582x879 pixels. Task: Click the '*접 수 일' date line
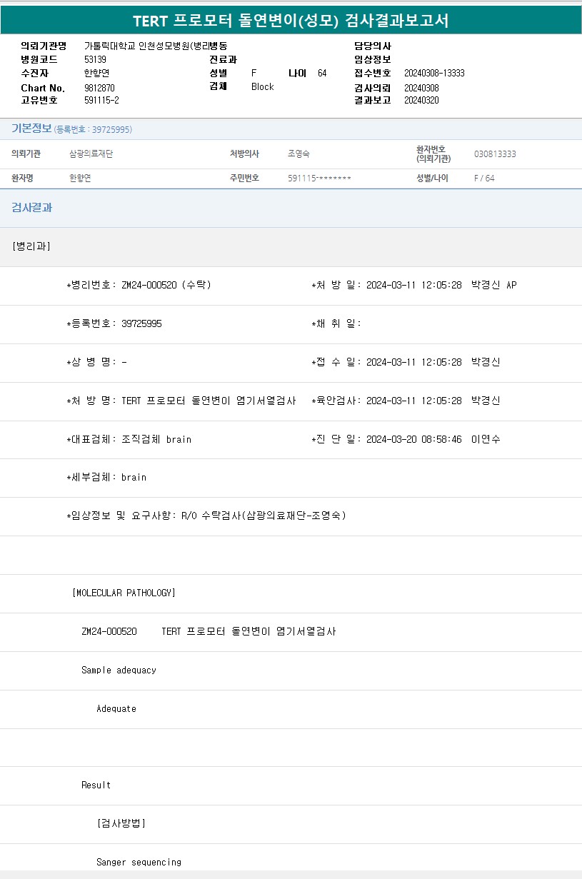click(x=406, y=362)
